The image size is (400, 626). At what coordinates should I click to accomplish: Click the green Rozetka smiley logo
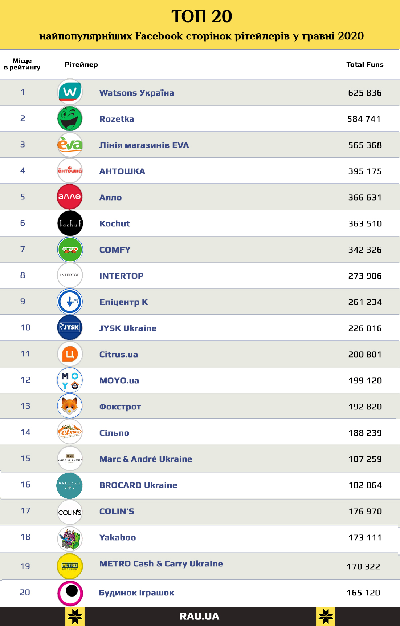pos(70,118)
